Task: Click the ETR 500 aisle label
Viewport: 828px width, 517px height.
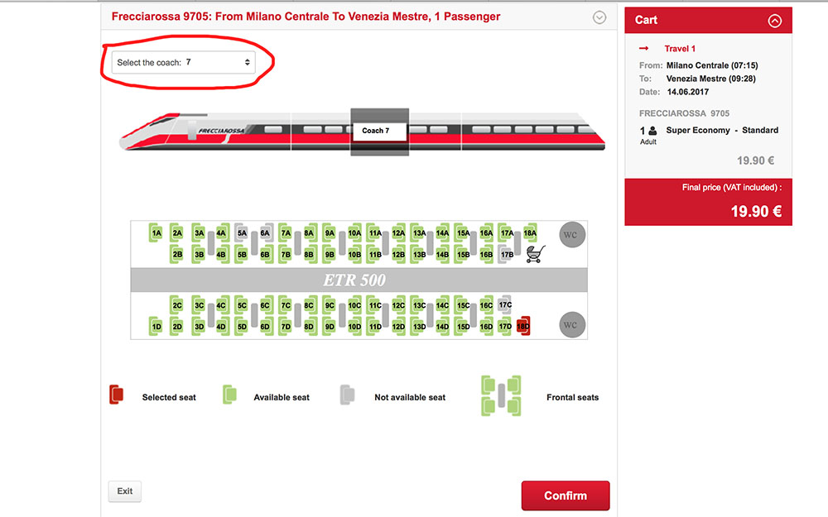Action: [x=354, y=280]
